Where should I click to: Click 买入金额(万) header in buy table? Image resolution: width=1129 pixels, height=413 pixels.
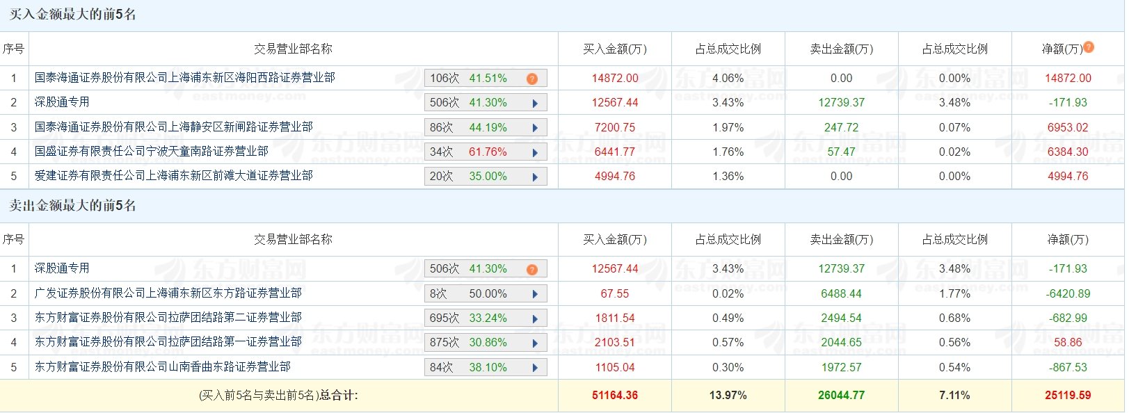[x=615, y=49]
